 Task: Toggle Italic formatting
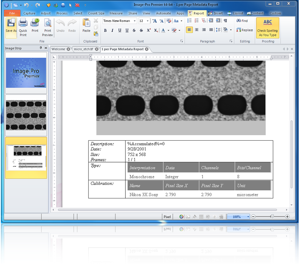(112, 30)
